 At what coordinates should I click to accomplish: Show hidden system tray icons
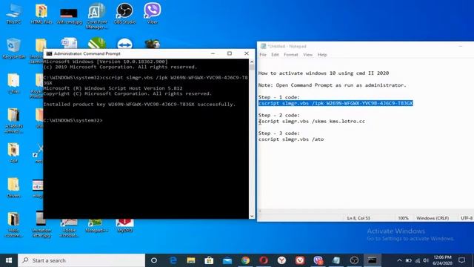click(x=399, y=260)
